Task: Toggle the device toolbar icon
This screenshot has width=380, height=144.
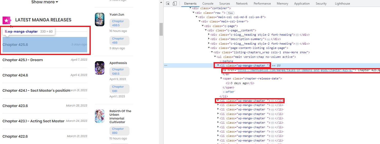Action: point(175,4)
